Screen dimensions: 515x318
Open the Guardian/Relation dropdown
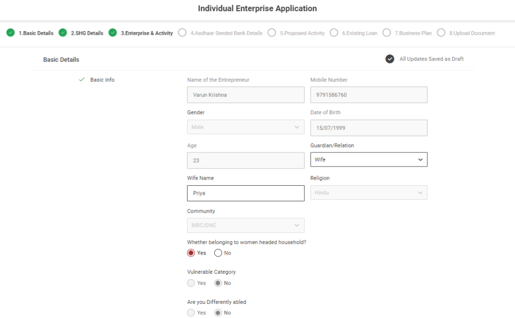tap(369, 160)
